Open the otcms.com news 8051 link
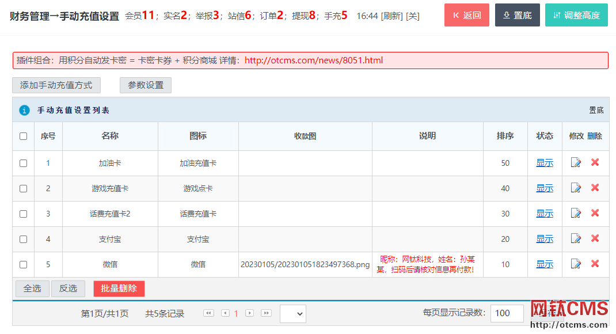This screenshot has width=616, height=334. click(x=314, y=60)
